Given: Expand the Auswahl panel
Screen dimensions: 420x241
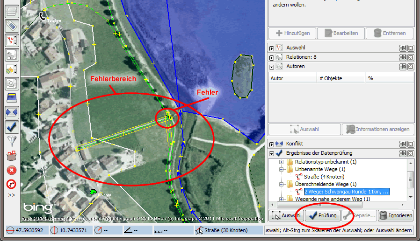Looking at the screenshot, I should click(x=272, y=48).
